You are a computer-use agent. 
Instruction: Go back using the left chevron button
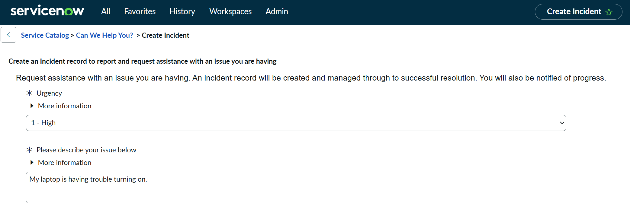tap(8, 35)
